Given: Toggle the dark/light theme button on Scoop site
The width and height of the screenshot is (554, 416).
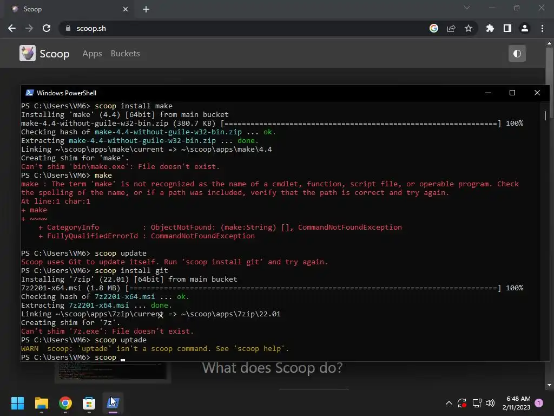Looking at the screenshot, I should click(517, 54).
